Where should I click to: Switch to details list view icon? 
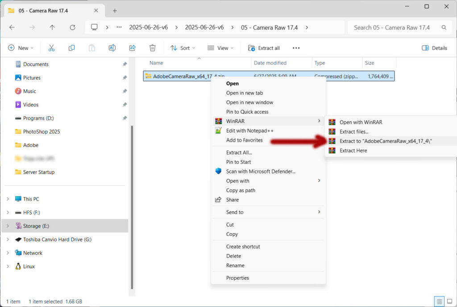click(439, 302)
